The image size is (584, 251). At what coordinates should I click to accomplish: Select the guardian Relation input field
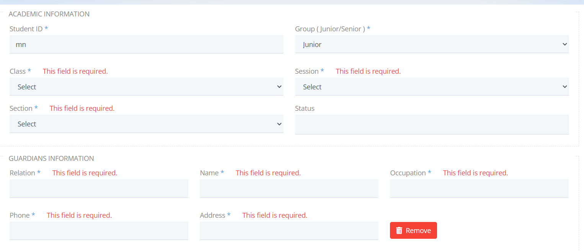coord(99,188)
